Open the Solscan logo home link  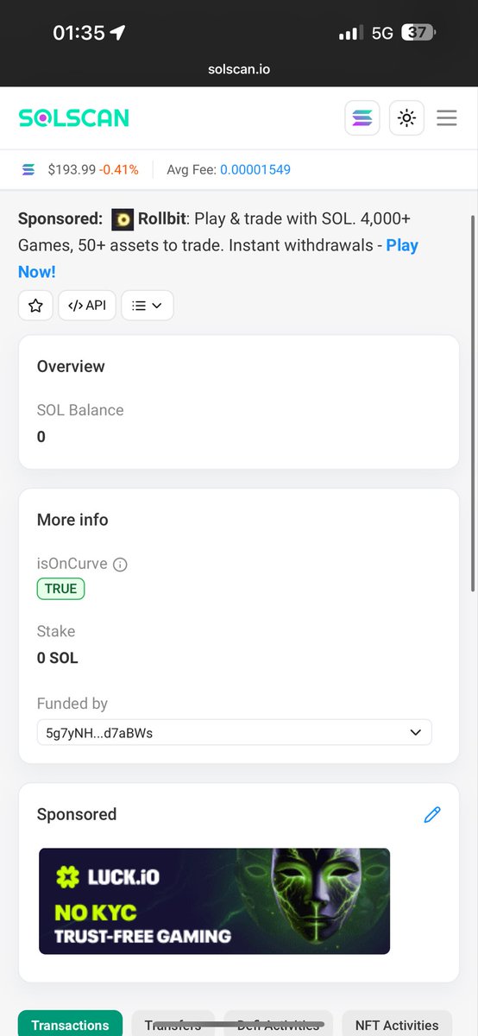[74, 117]
